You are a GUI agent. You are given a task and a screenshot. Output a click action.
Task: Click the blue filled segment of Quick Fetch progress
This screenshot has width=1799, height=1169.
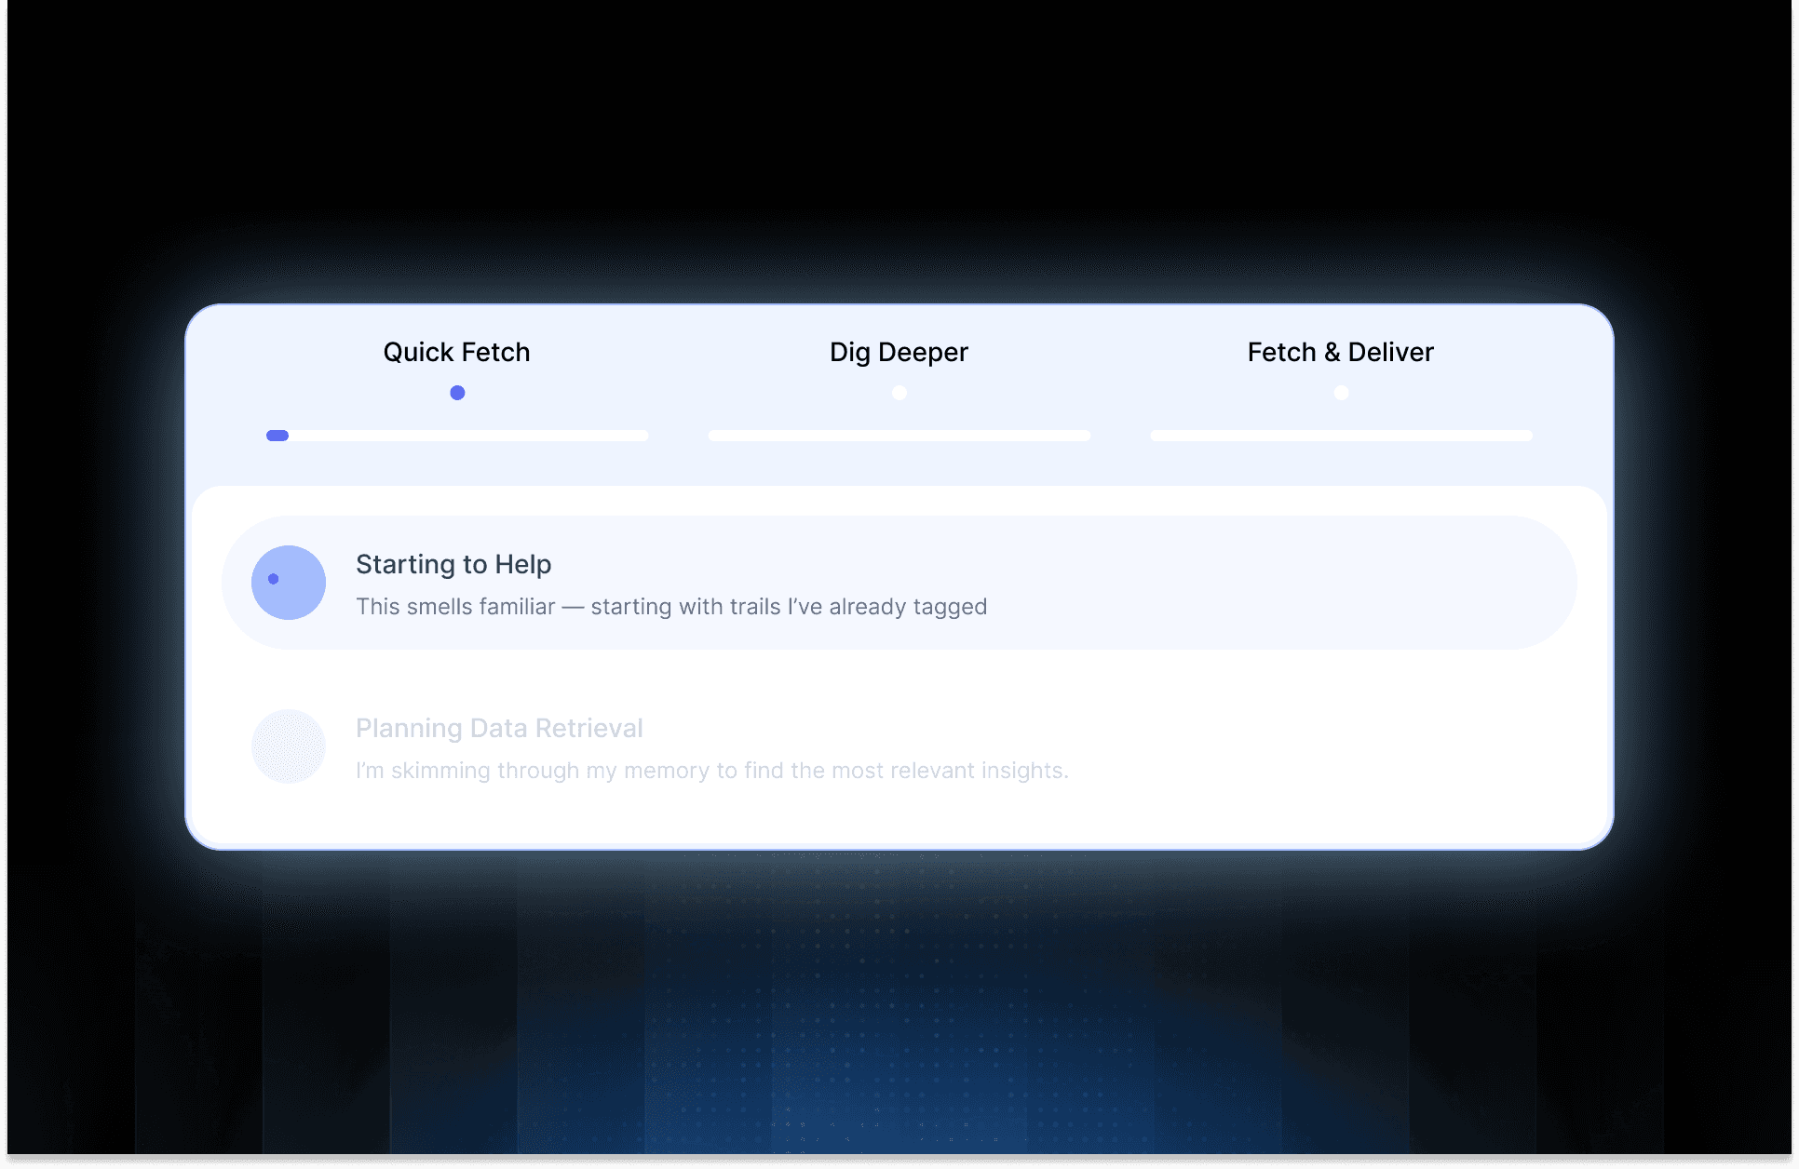click(x=277, y=436)
